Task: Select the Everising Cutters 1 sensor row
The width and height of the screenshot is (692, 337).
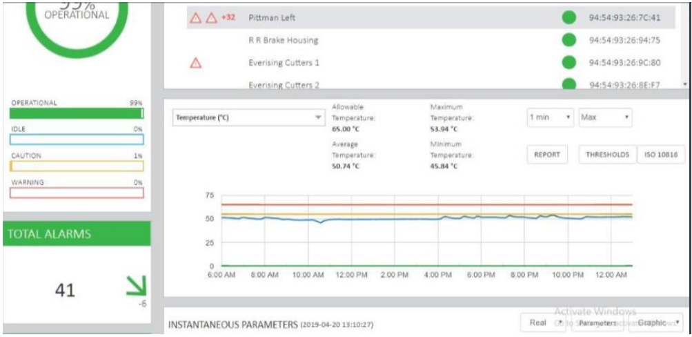Action: tap(284, 63)
